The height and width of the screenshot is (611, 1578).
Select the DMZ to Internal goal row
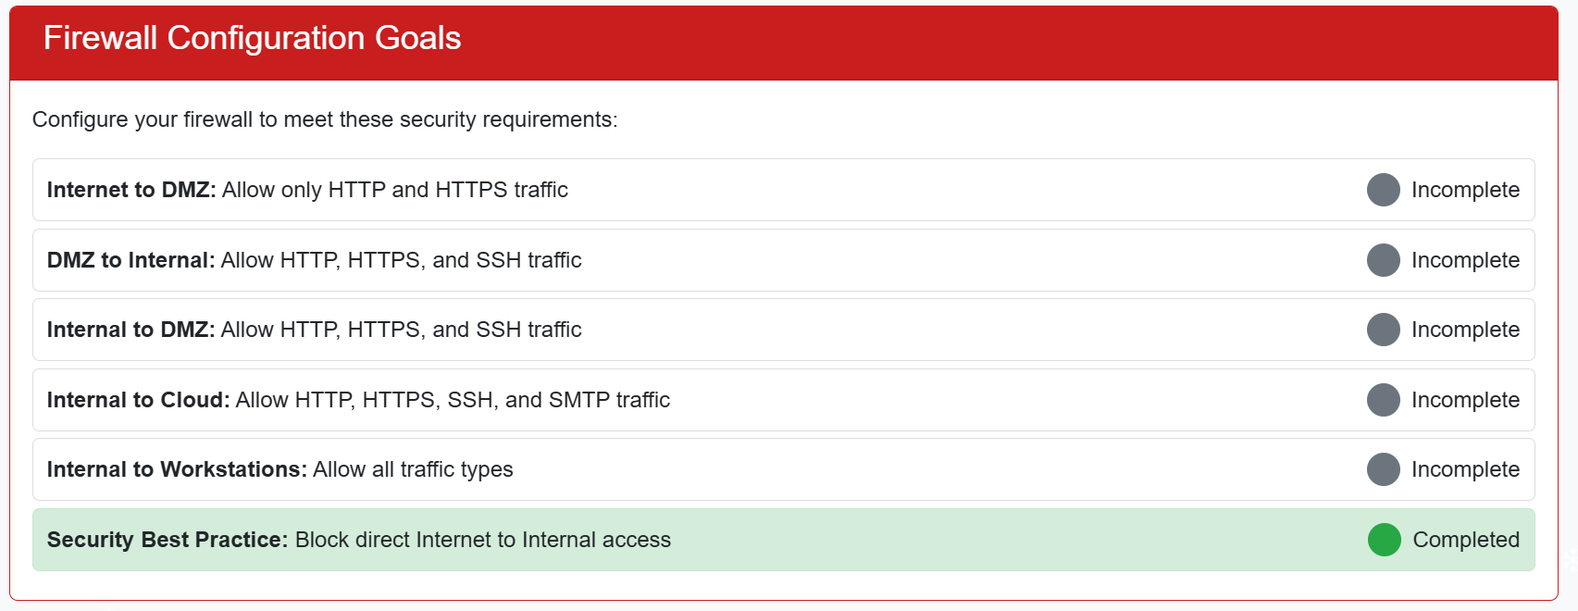pyautogui.click(x=783, y=260)
